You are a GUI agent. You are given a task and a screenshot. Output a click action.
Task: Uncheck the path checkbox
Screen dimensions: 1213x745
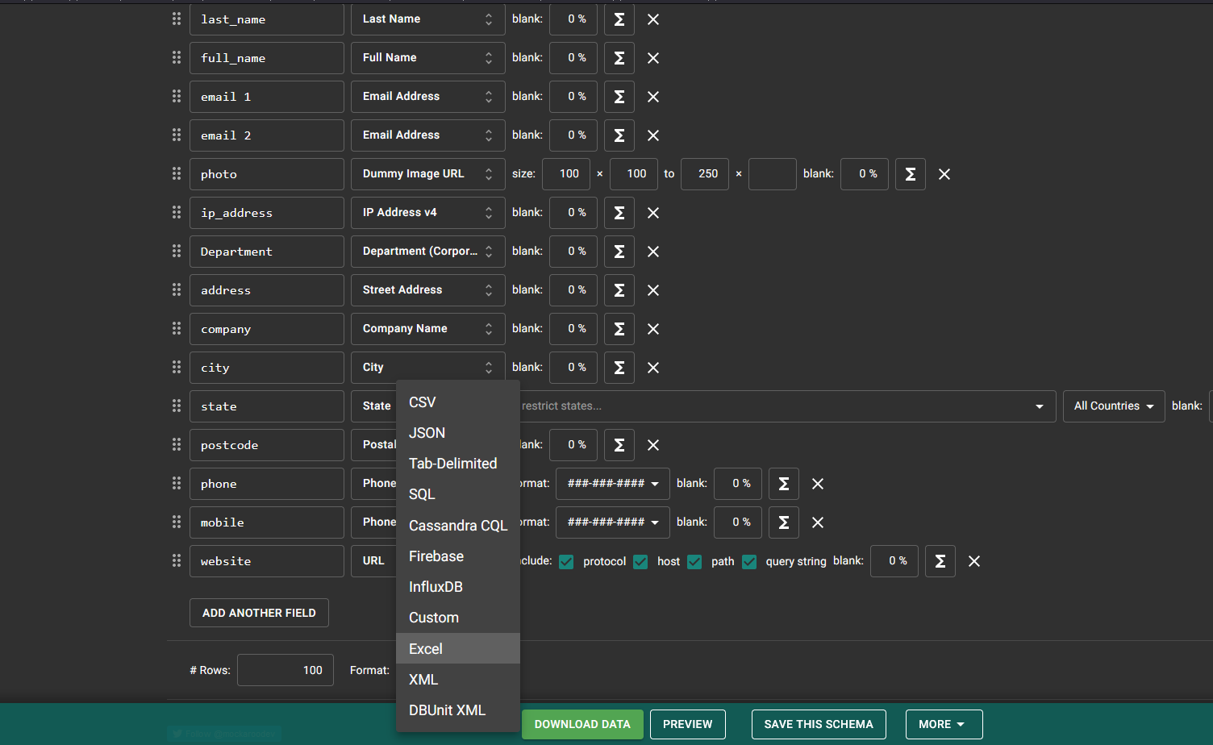point(694,562)
